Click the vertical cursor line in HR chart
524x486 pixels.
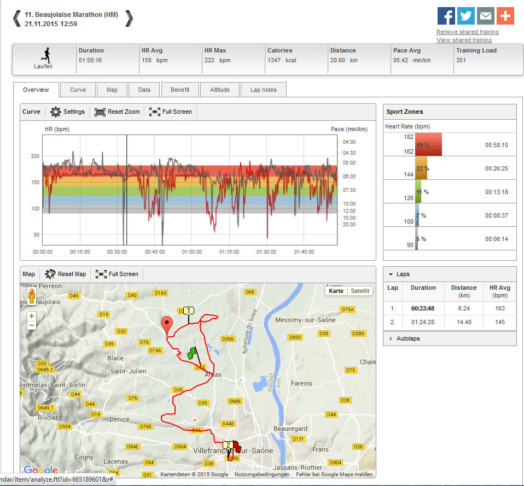click(127, 190)
